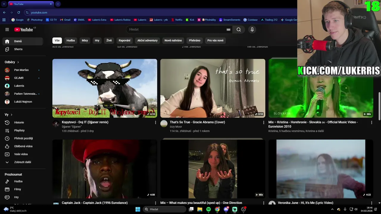
Task: Open Parkev Tatevosian subscription channel
Action: [23, 94]
